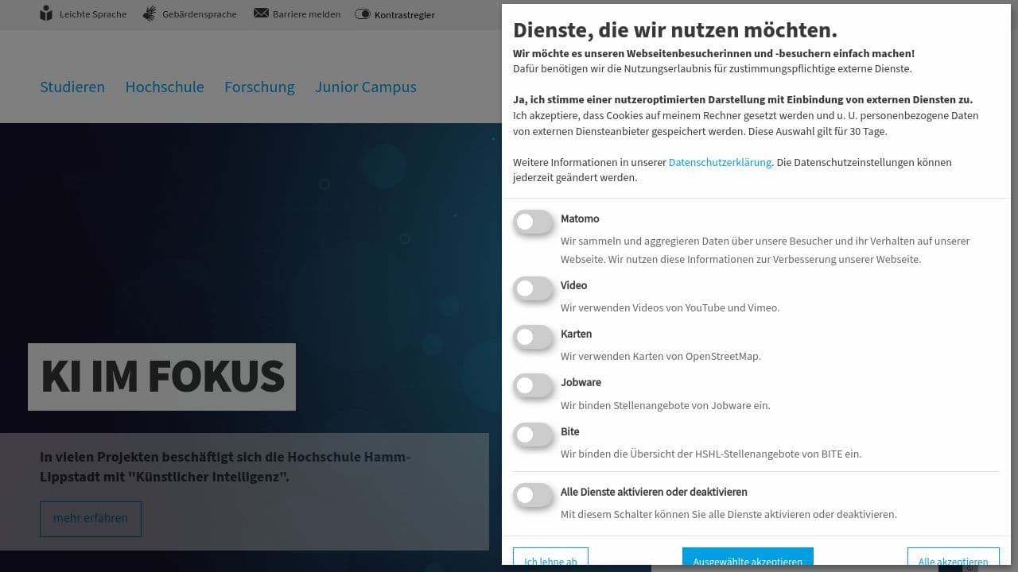The image size is (1018, 572).
Task: Click the Barriere melden envelope icon
Action: tap(260, 13)
